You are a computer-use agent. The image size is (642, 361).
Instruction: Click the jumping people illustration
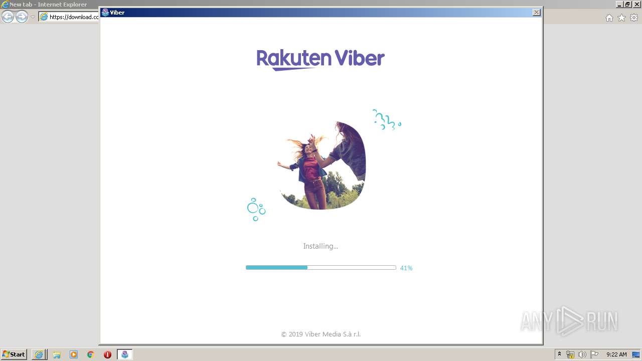pyautogui.click(x=322, y=165)
